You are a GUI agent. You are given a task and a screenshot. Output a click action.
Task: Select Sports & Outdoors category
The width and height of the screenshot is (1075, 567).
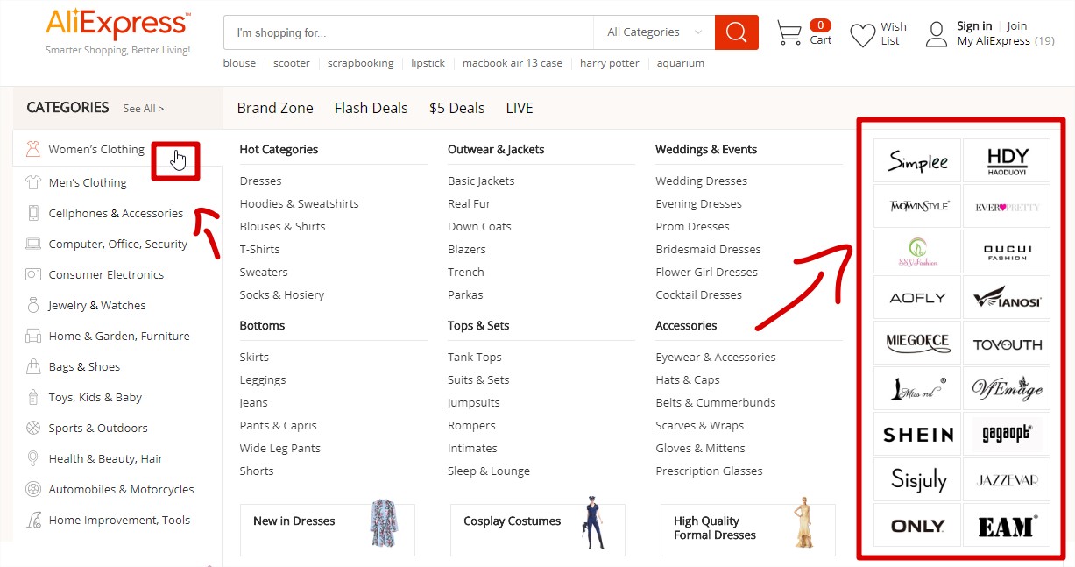[x=98, y=428]
